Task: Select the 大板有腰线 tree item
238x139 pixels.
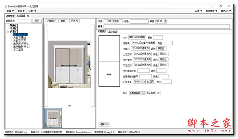Action: click(19, 37)
